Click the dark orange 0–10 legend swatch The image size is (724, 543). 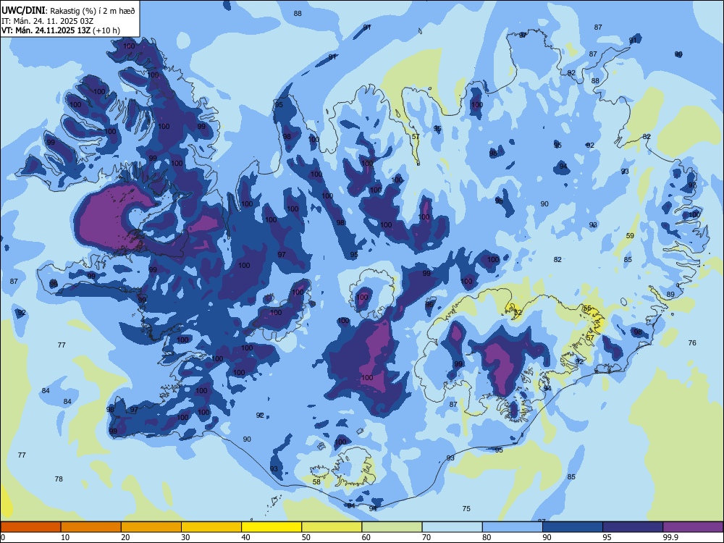point(30,527)
